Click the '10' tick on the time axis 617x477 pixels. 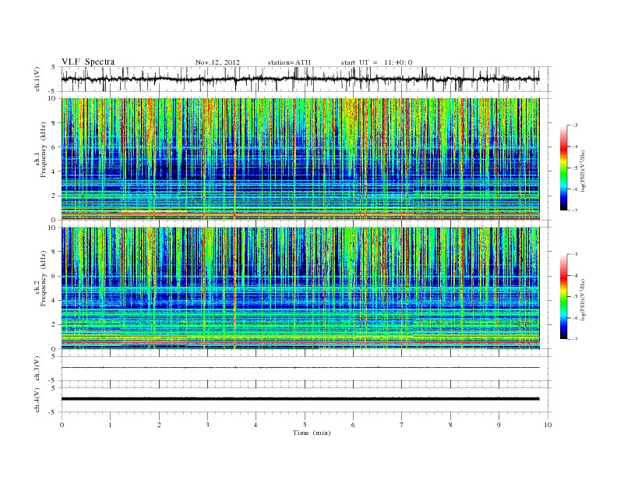click(x=548, y=425)
